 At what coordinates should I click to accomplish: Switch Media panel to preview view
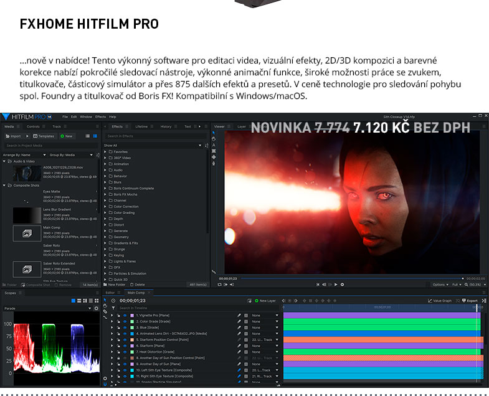(95, 136)
